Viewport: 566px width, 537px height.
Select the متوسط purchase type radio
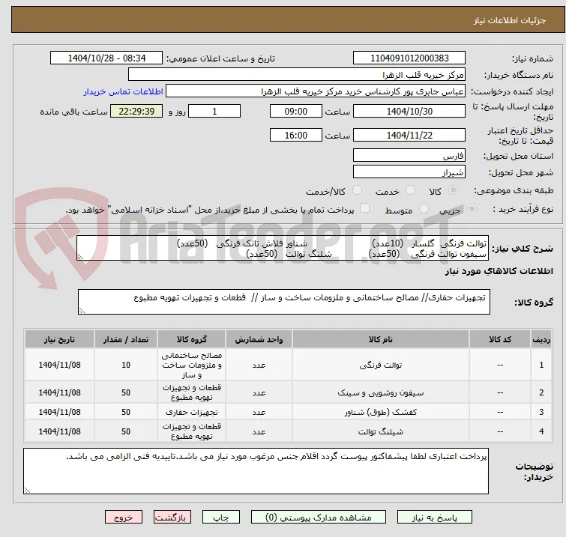click(424, 209)
